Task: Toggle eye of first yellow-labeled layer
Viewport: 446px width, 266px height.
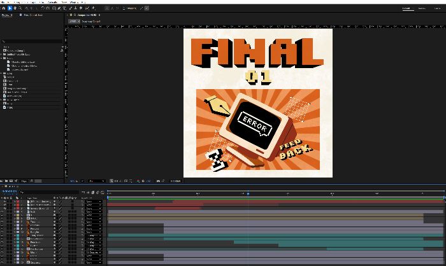Action: coord(2,215)
